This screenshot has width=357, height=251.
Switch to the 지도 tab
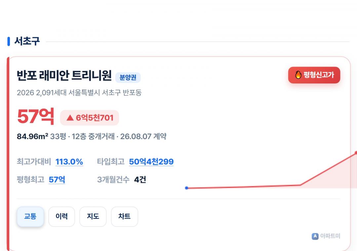pos(93,216)
